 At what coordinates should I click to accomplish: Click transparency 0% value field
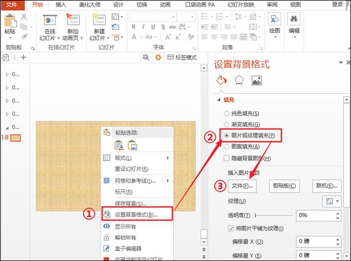[316, 215]
